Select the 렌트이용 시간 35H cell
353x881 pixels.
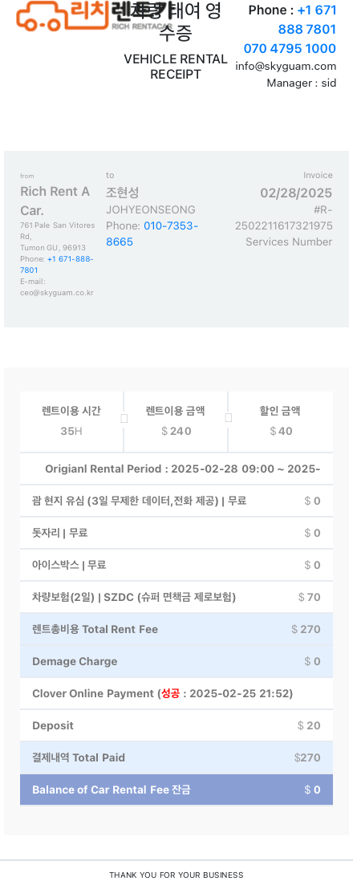tap(71, 421)
